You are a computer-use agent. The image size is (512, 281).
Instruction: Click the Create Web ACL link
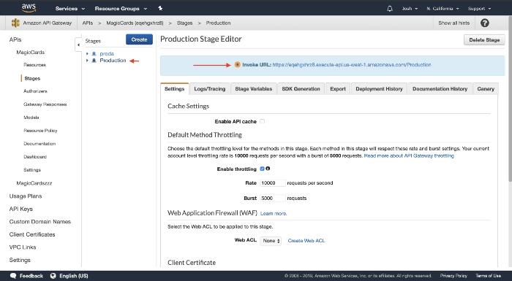[306, 241]
